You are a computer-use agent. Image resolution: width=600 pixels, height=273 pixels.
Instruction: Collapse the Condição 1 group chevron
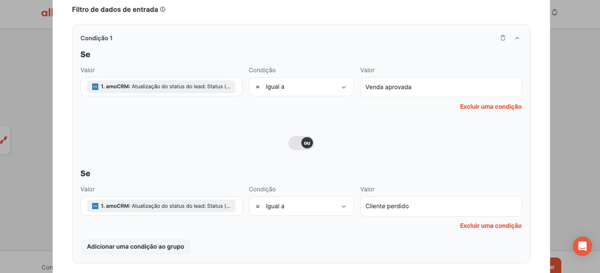[x=517, y=38]
